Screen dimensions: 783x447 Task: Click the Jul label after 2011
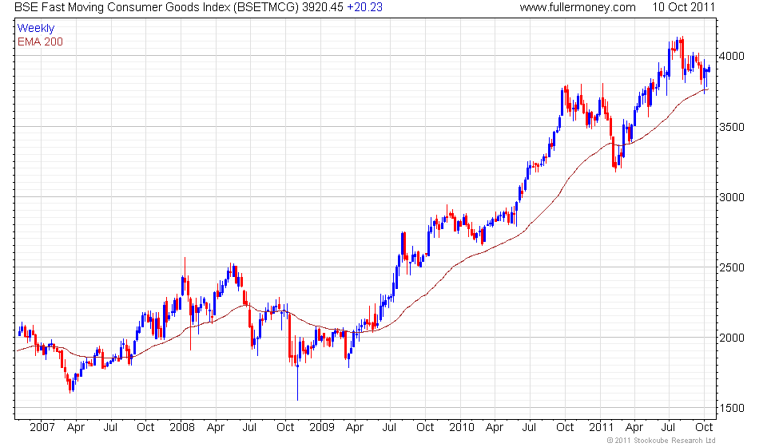point(669,428)
